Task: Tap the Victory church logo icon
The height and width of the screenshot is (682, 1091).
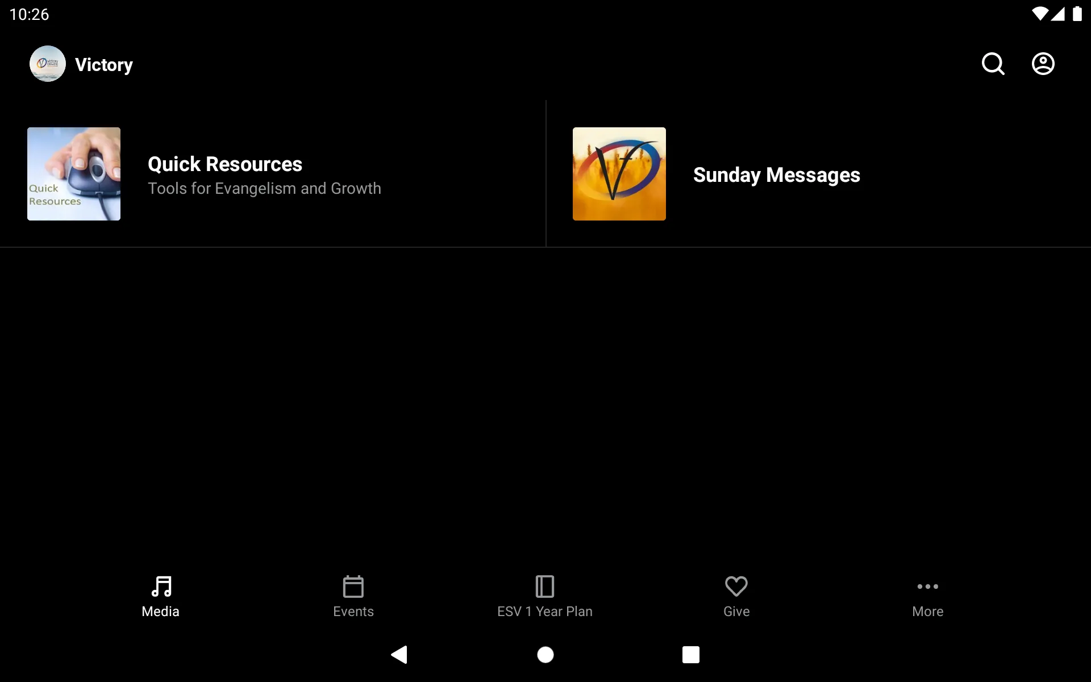Action: pyautogui.click(x=47, y=64)
